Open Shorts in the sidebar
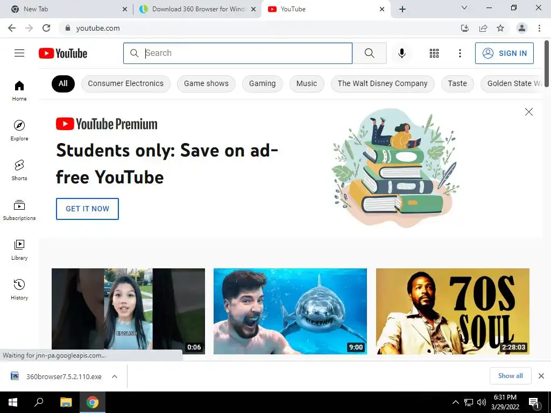Screen dimensions: 551x413 pyautogui.click(x=19, y=170)
